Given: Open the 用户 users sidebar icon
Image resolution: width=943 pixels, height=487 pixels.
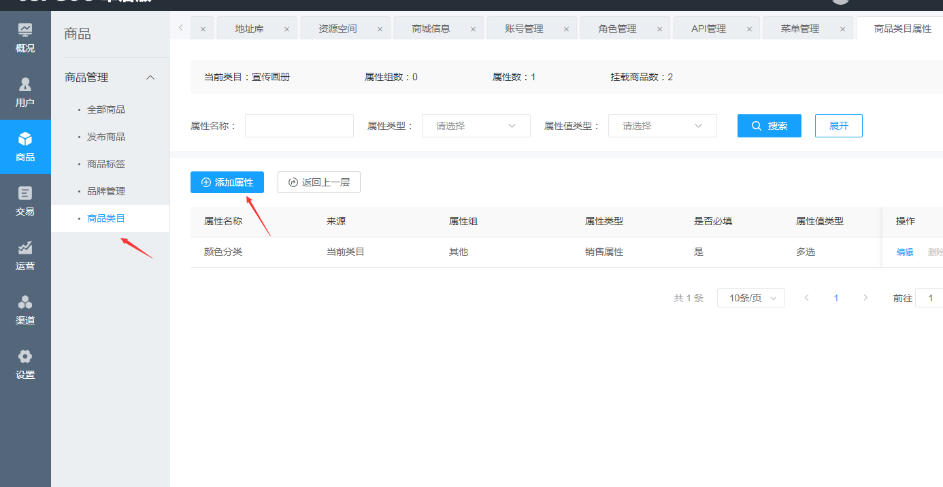Looking at the screenshot, I should pos(25,93).
